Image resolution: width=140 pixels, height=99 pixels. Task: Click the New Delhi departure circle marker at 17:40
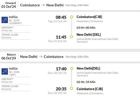point(72,68)
